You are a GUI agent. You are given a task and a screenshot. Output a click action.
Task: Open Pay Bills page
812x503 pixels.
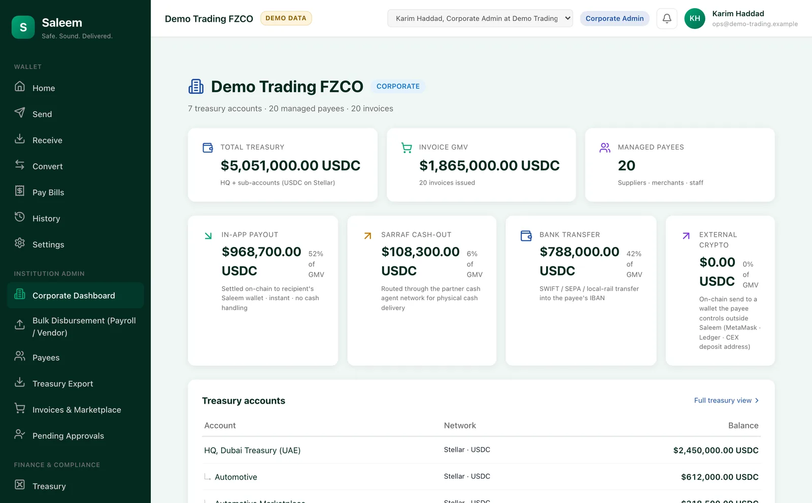(x=76, y=192)
